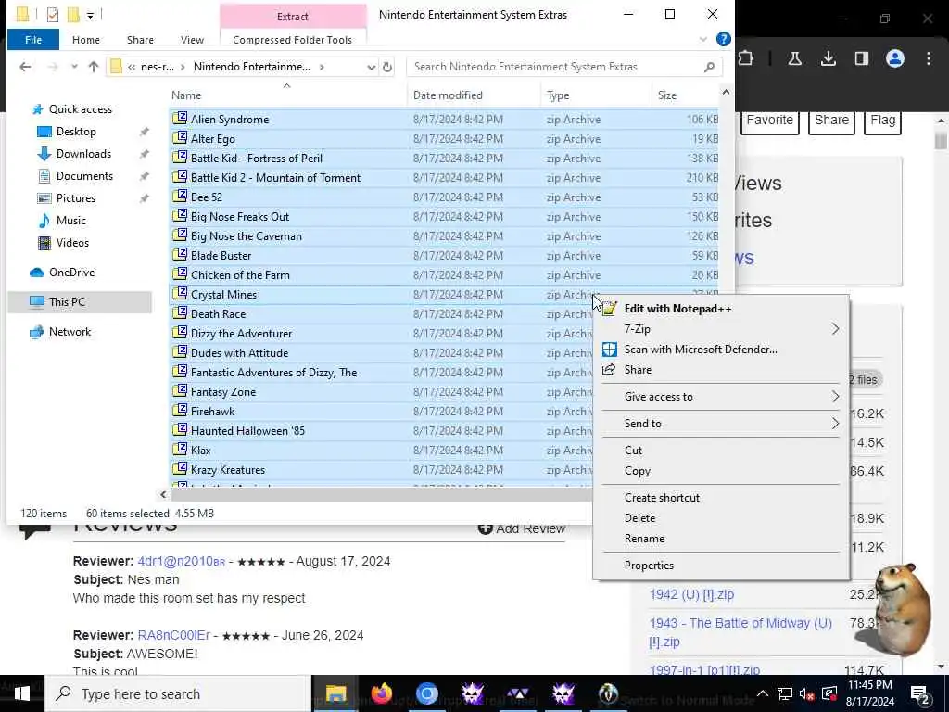Open recent locations dropdown arrow
949x712 pixels.
[74, 67]
